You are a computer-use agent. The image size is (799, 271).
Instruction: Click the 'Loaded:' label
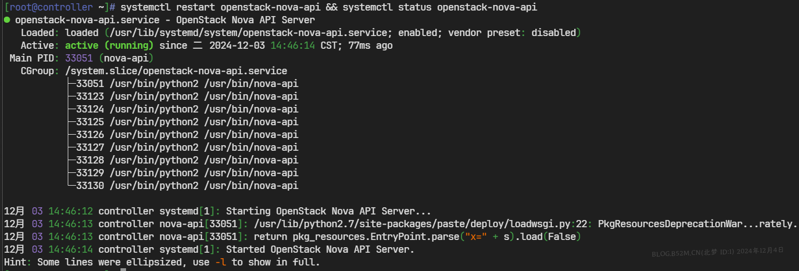pyautogui.click(x=40, y=33)
